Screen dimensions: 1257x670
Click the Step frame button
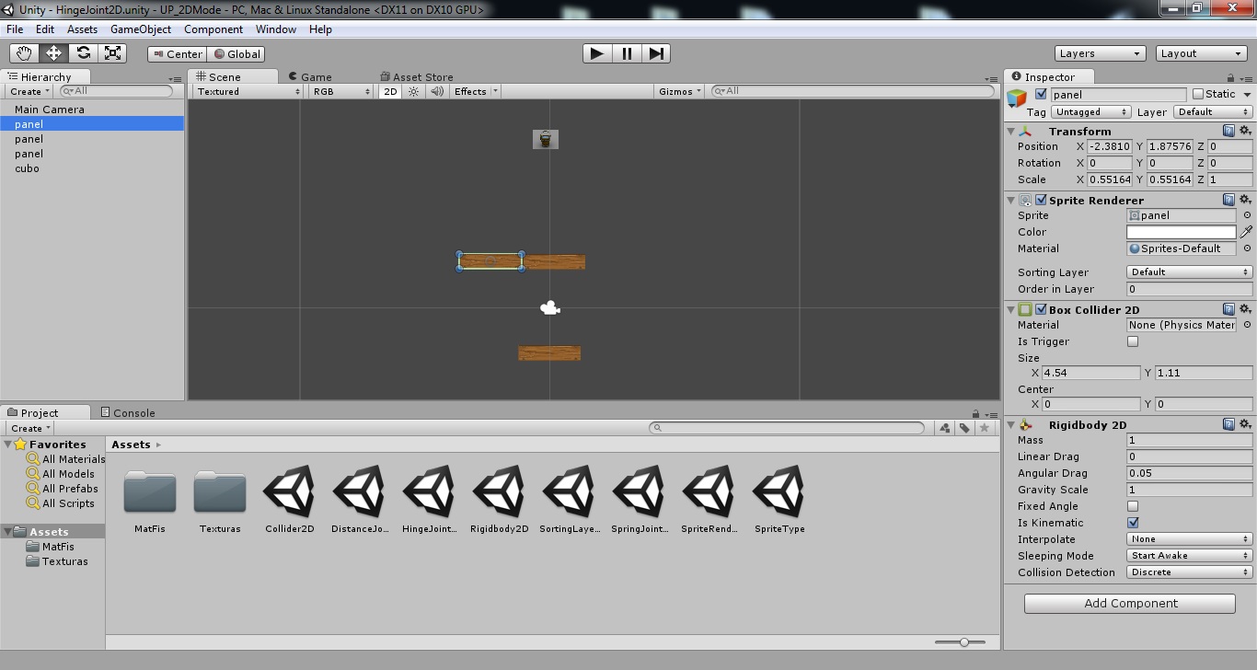[656, 53]
